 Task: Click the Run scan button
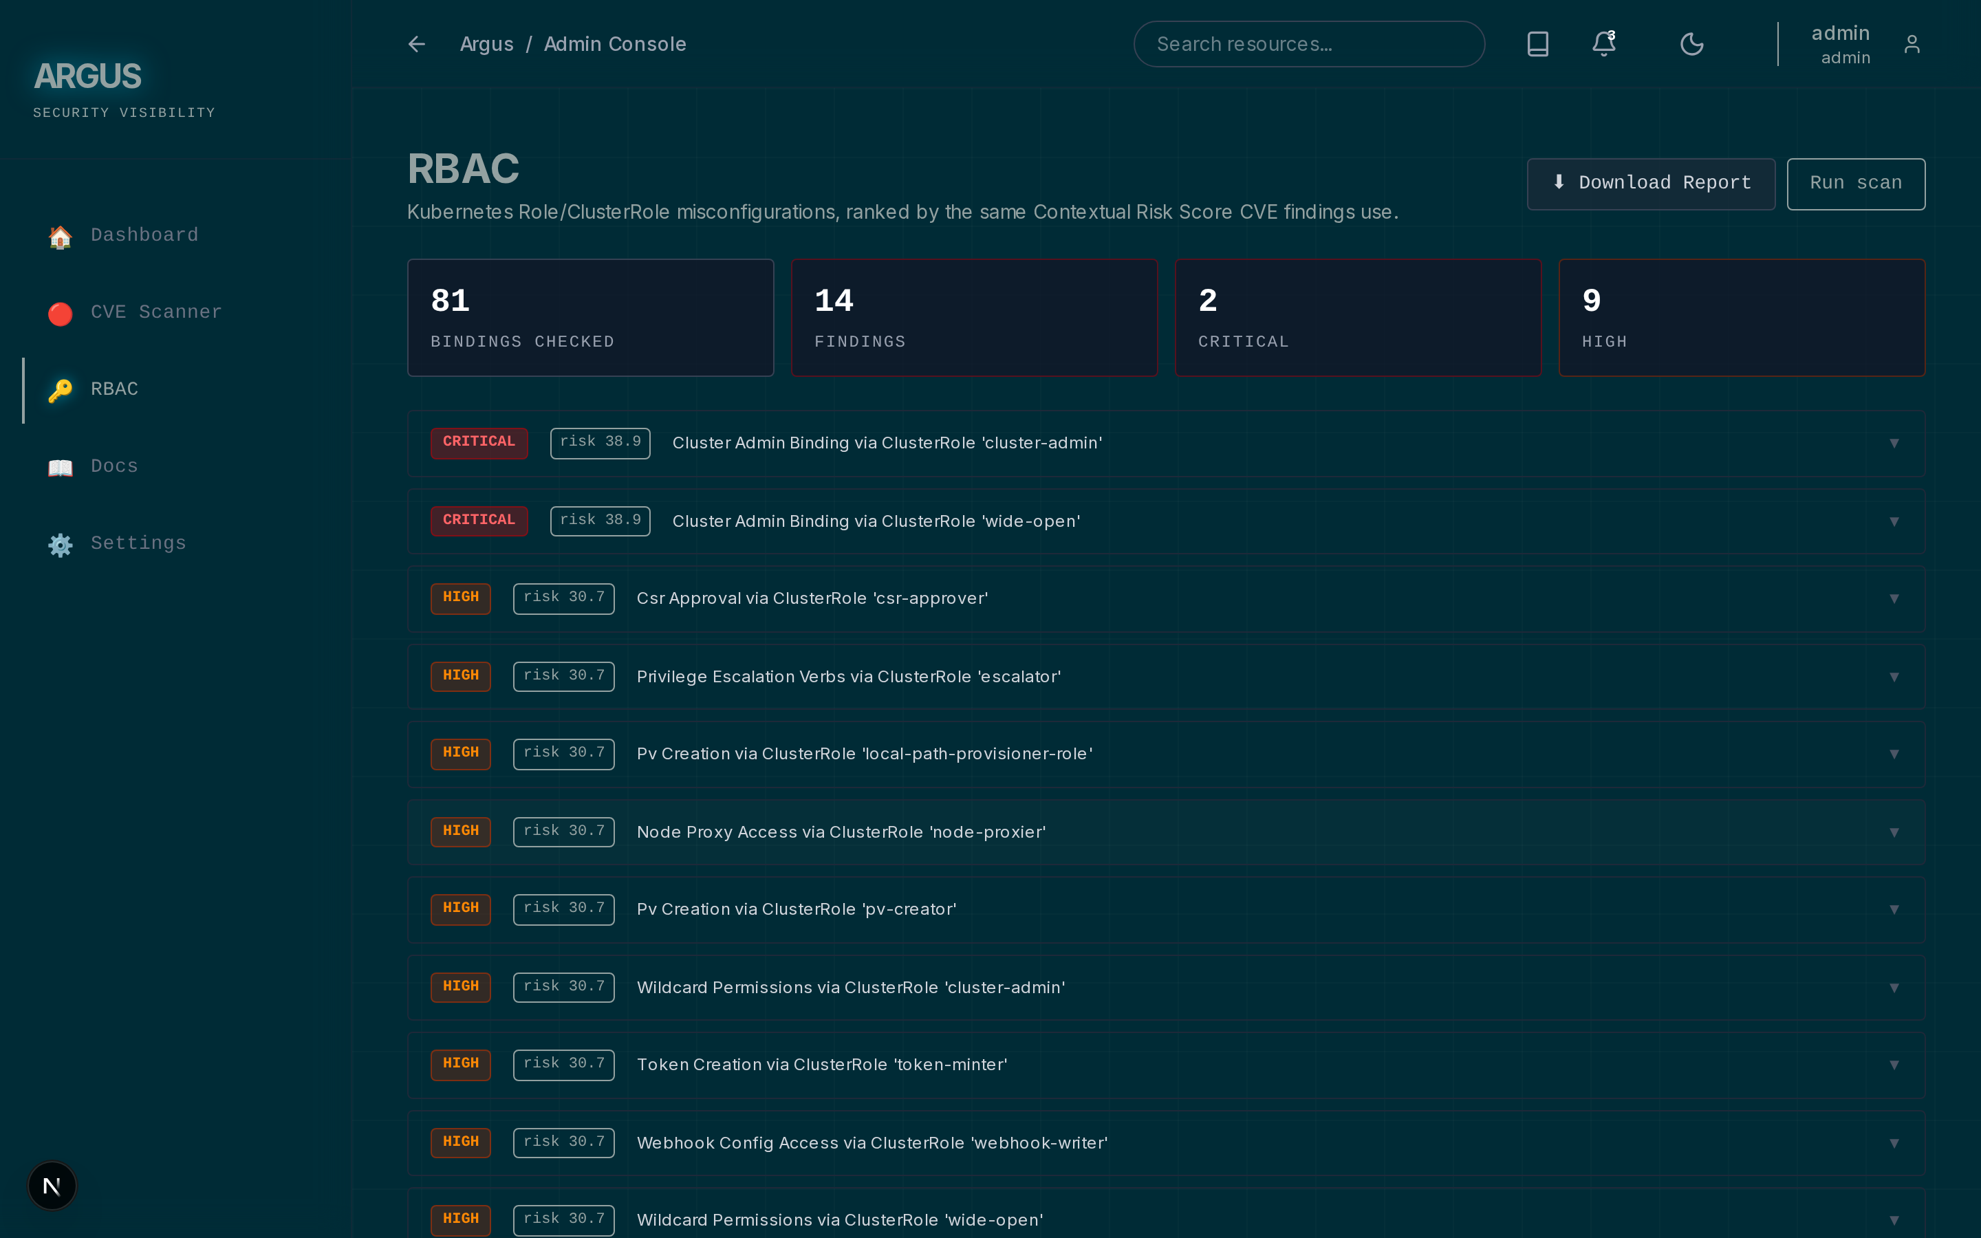coord(1855,184)
